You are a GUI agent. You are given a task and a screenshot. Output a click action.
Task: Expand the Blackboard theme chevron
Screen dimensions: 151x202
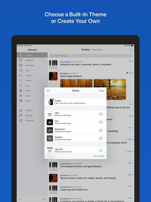[104, 130]
